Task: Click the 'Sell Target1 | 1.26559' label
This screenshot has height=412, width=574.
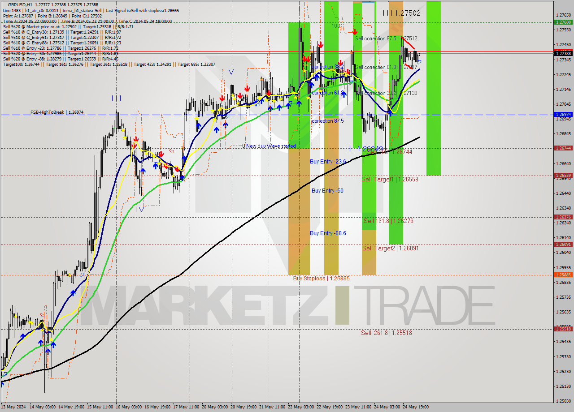Action: [x=390, y=179]
